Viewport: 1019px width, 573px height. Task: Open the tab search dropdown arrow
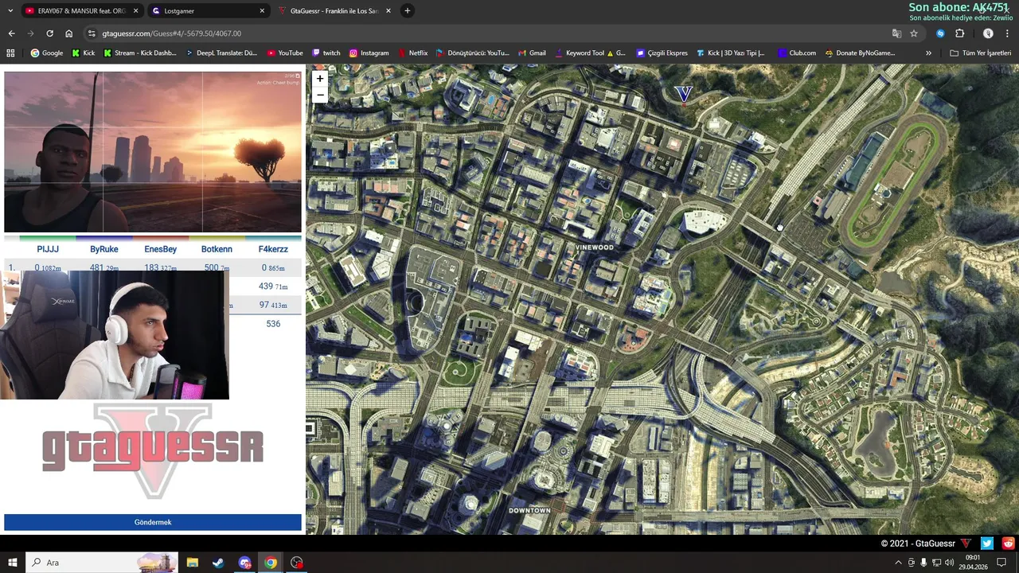10,11
